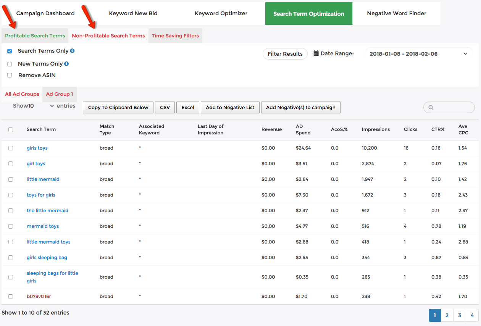The width and height of the screenshot is (481, 326).
Task: Open the little mermaid search term link
Action: tap(43, 179)
